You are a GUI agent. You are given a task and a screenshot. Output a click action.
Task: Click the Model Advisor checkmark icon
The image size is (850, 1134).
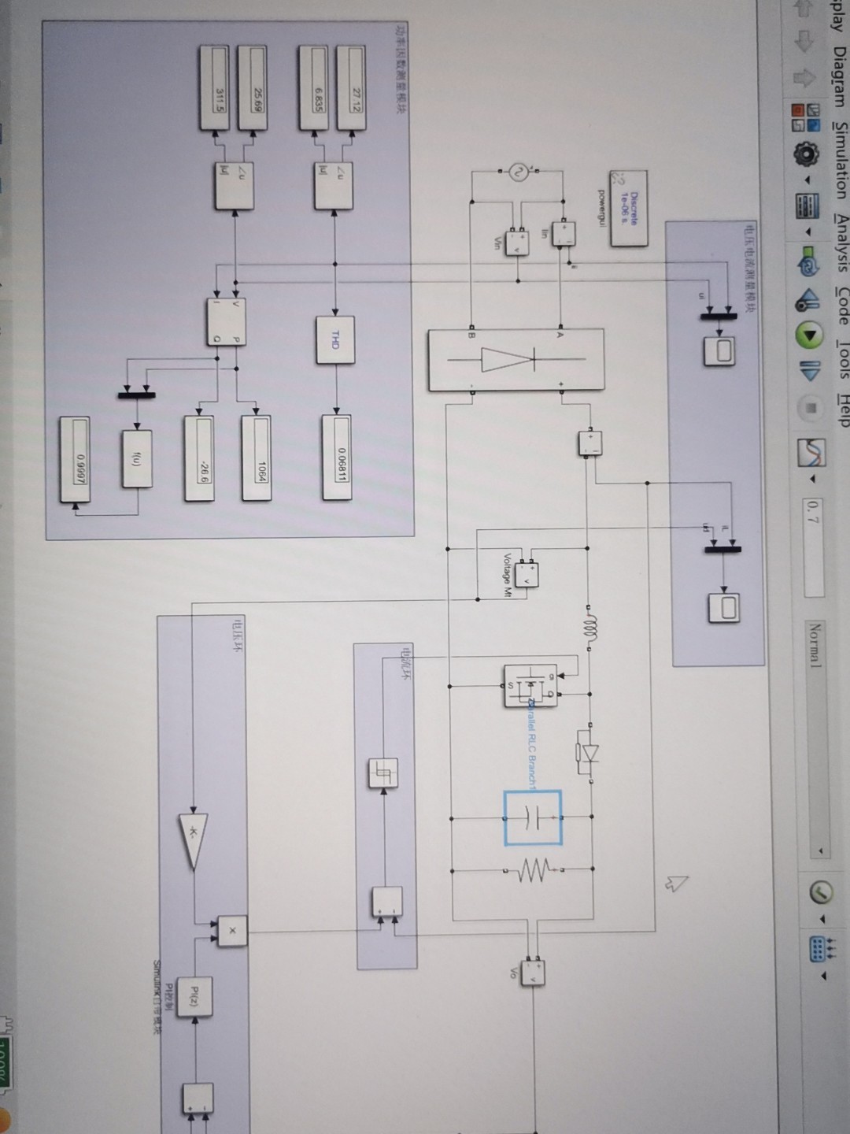(823, 893)
